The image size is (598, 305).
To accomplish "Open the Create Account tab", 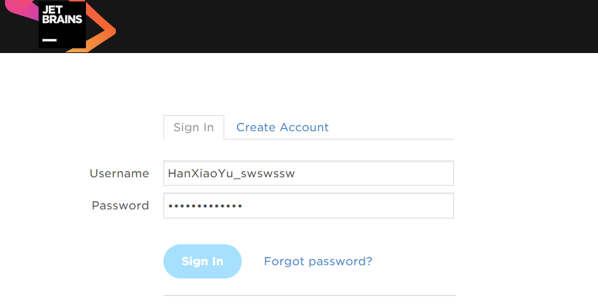I will [282, 127].
